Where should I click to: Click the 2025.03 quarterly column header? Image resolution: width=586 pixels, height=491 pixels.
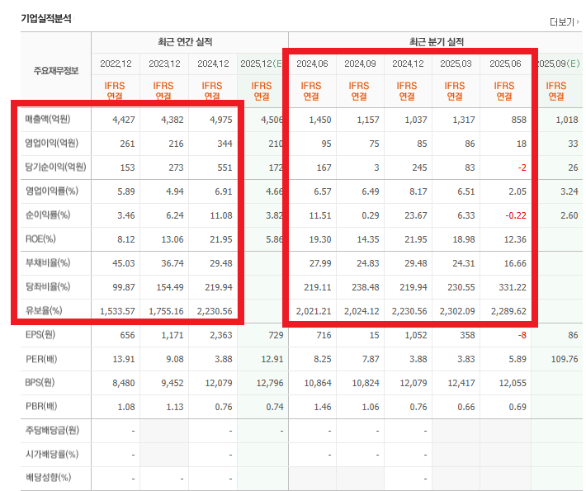coord(456,64)
